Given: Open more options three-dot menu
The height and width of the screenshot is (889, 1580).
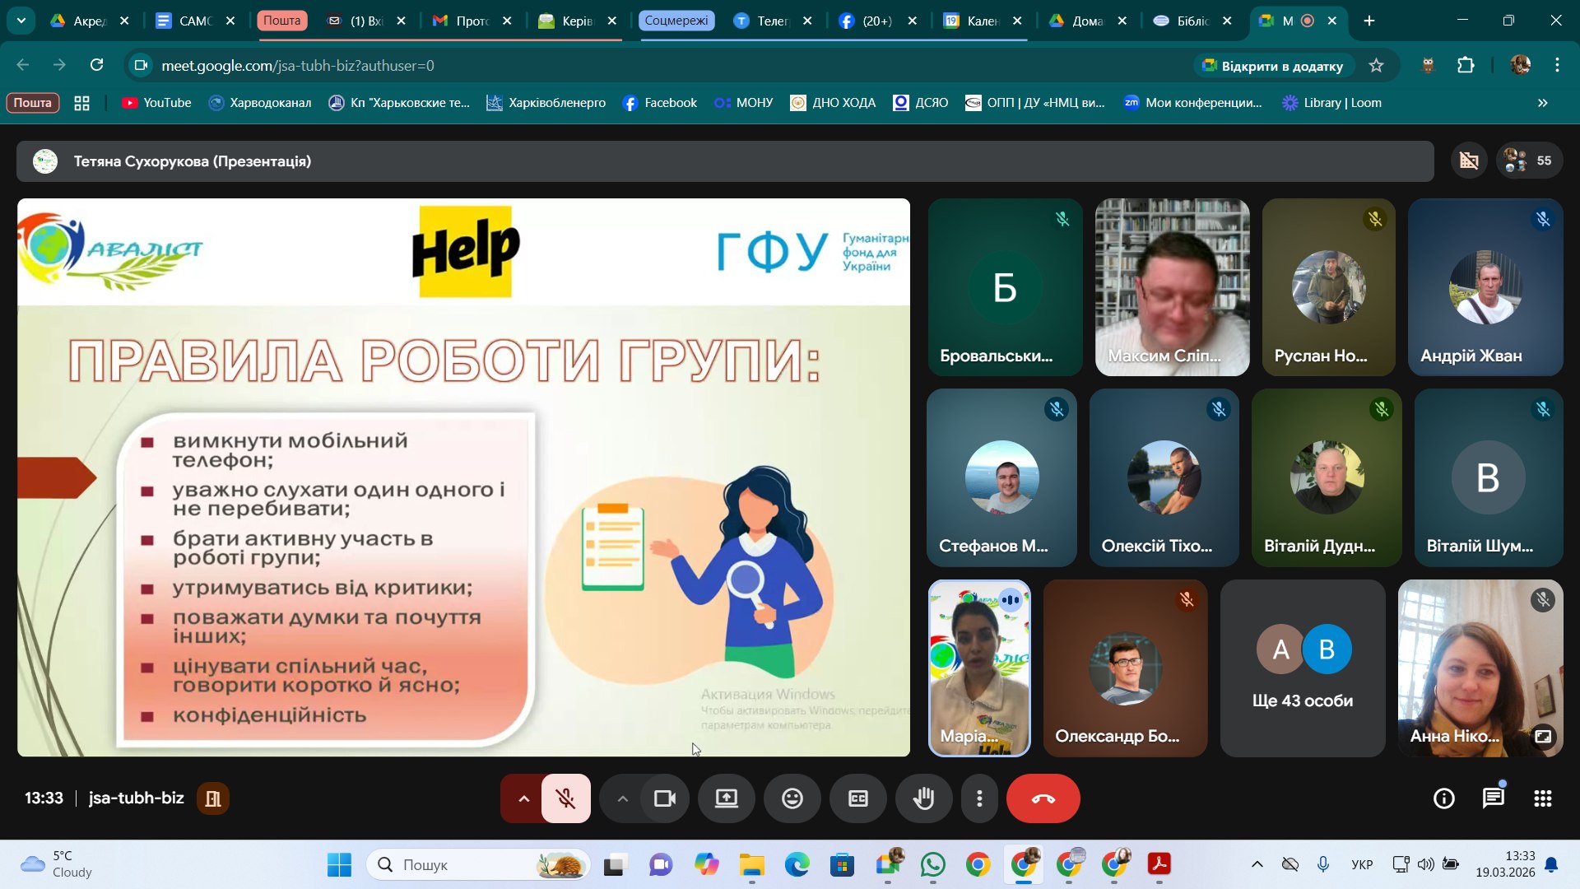Looking at the screenshot, I should click(979, 798).
